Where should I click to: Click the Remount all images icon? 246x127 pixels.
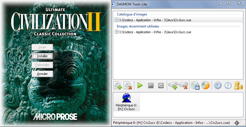[x=161, y=86]
